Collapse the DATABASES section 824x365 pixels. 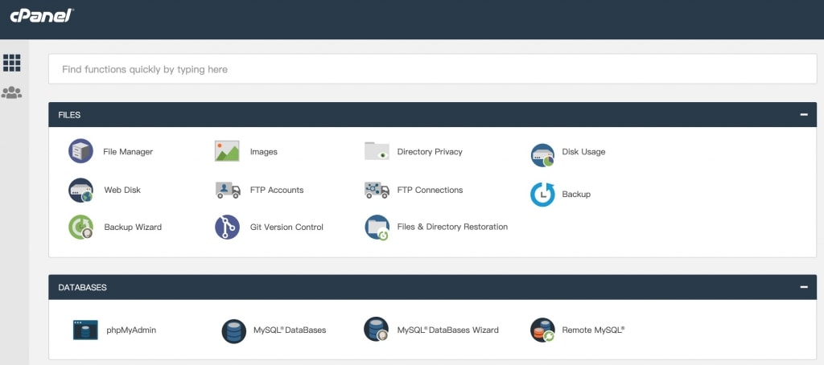tap(804, 287)
